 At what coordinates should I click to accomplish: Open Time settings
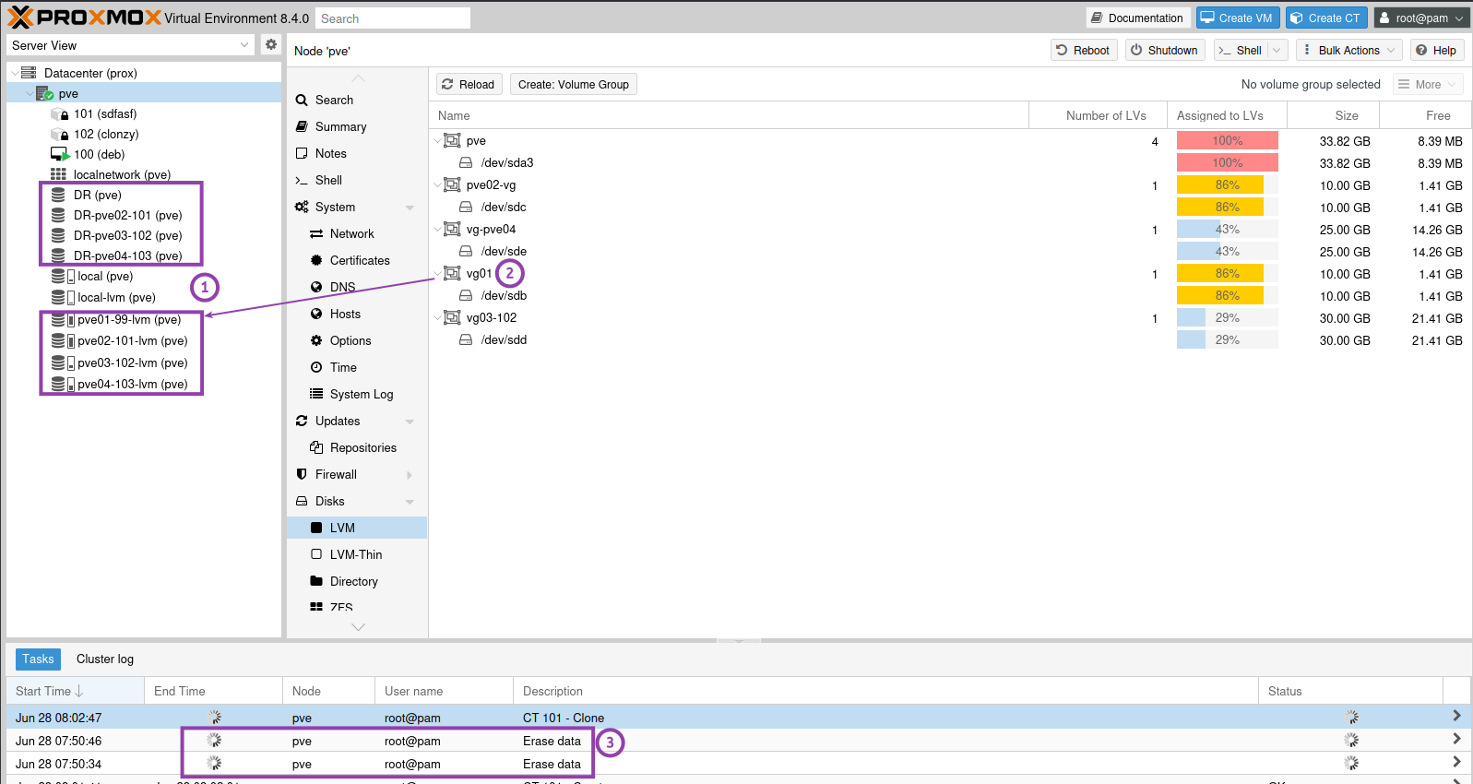tap(343, 367)
